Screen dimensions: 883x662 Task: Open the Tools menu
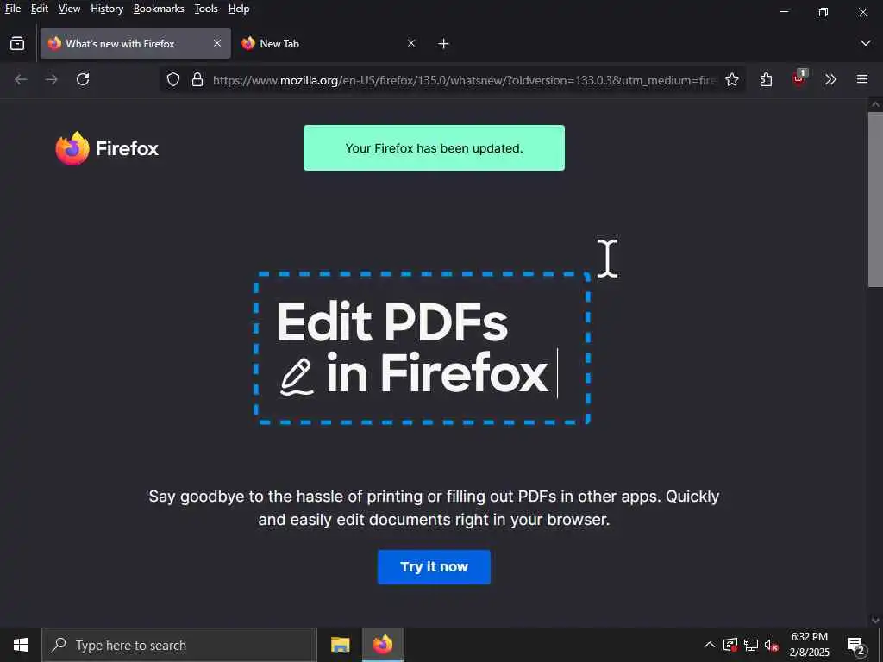point(206,9)
